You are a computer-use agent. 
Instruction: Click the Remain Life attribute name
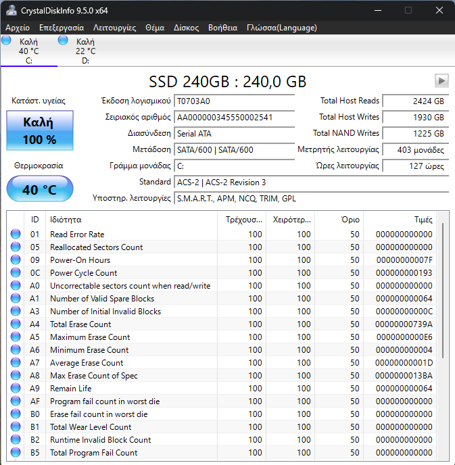(70, 389)
